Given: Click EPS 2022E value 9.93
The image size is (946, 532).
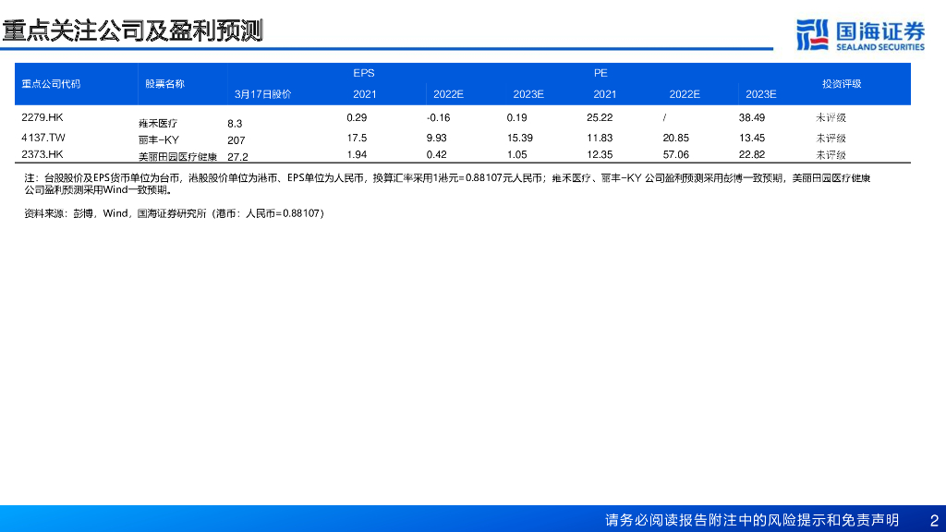Looking at the screenshot, I should (x=436, y=138).
